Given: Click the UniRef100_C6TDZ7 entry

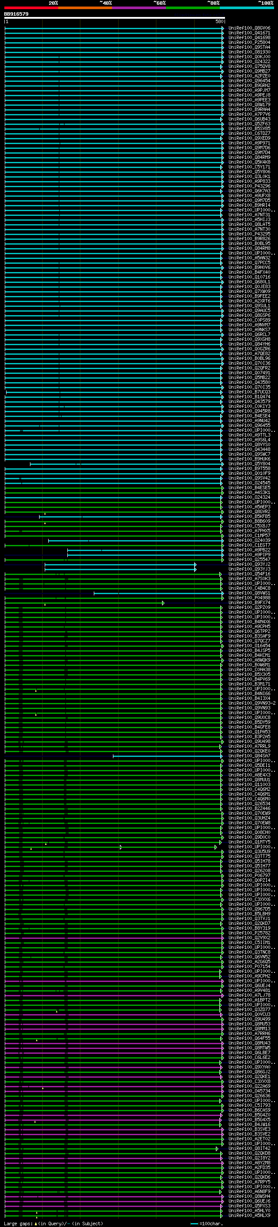Looking at the screenshot, I should pos(249,133).
